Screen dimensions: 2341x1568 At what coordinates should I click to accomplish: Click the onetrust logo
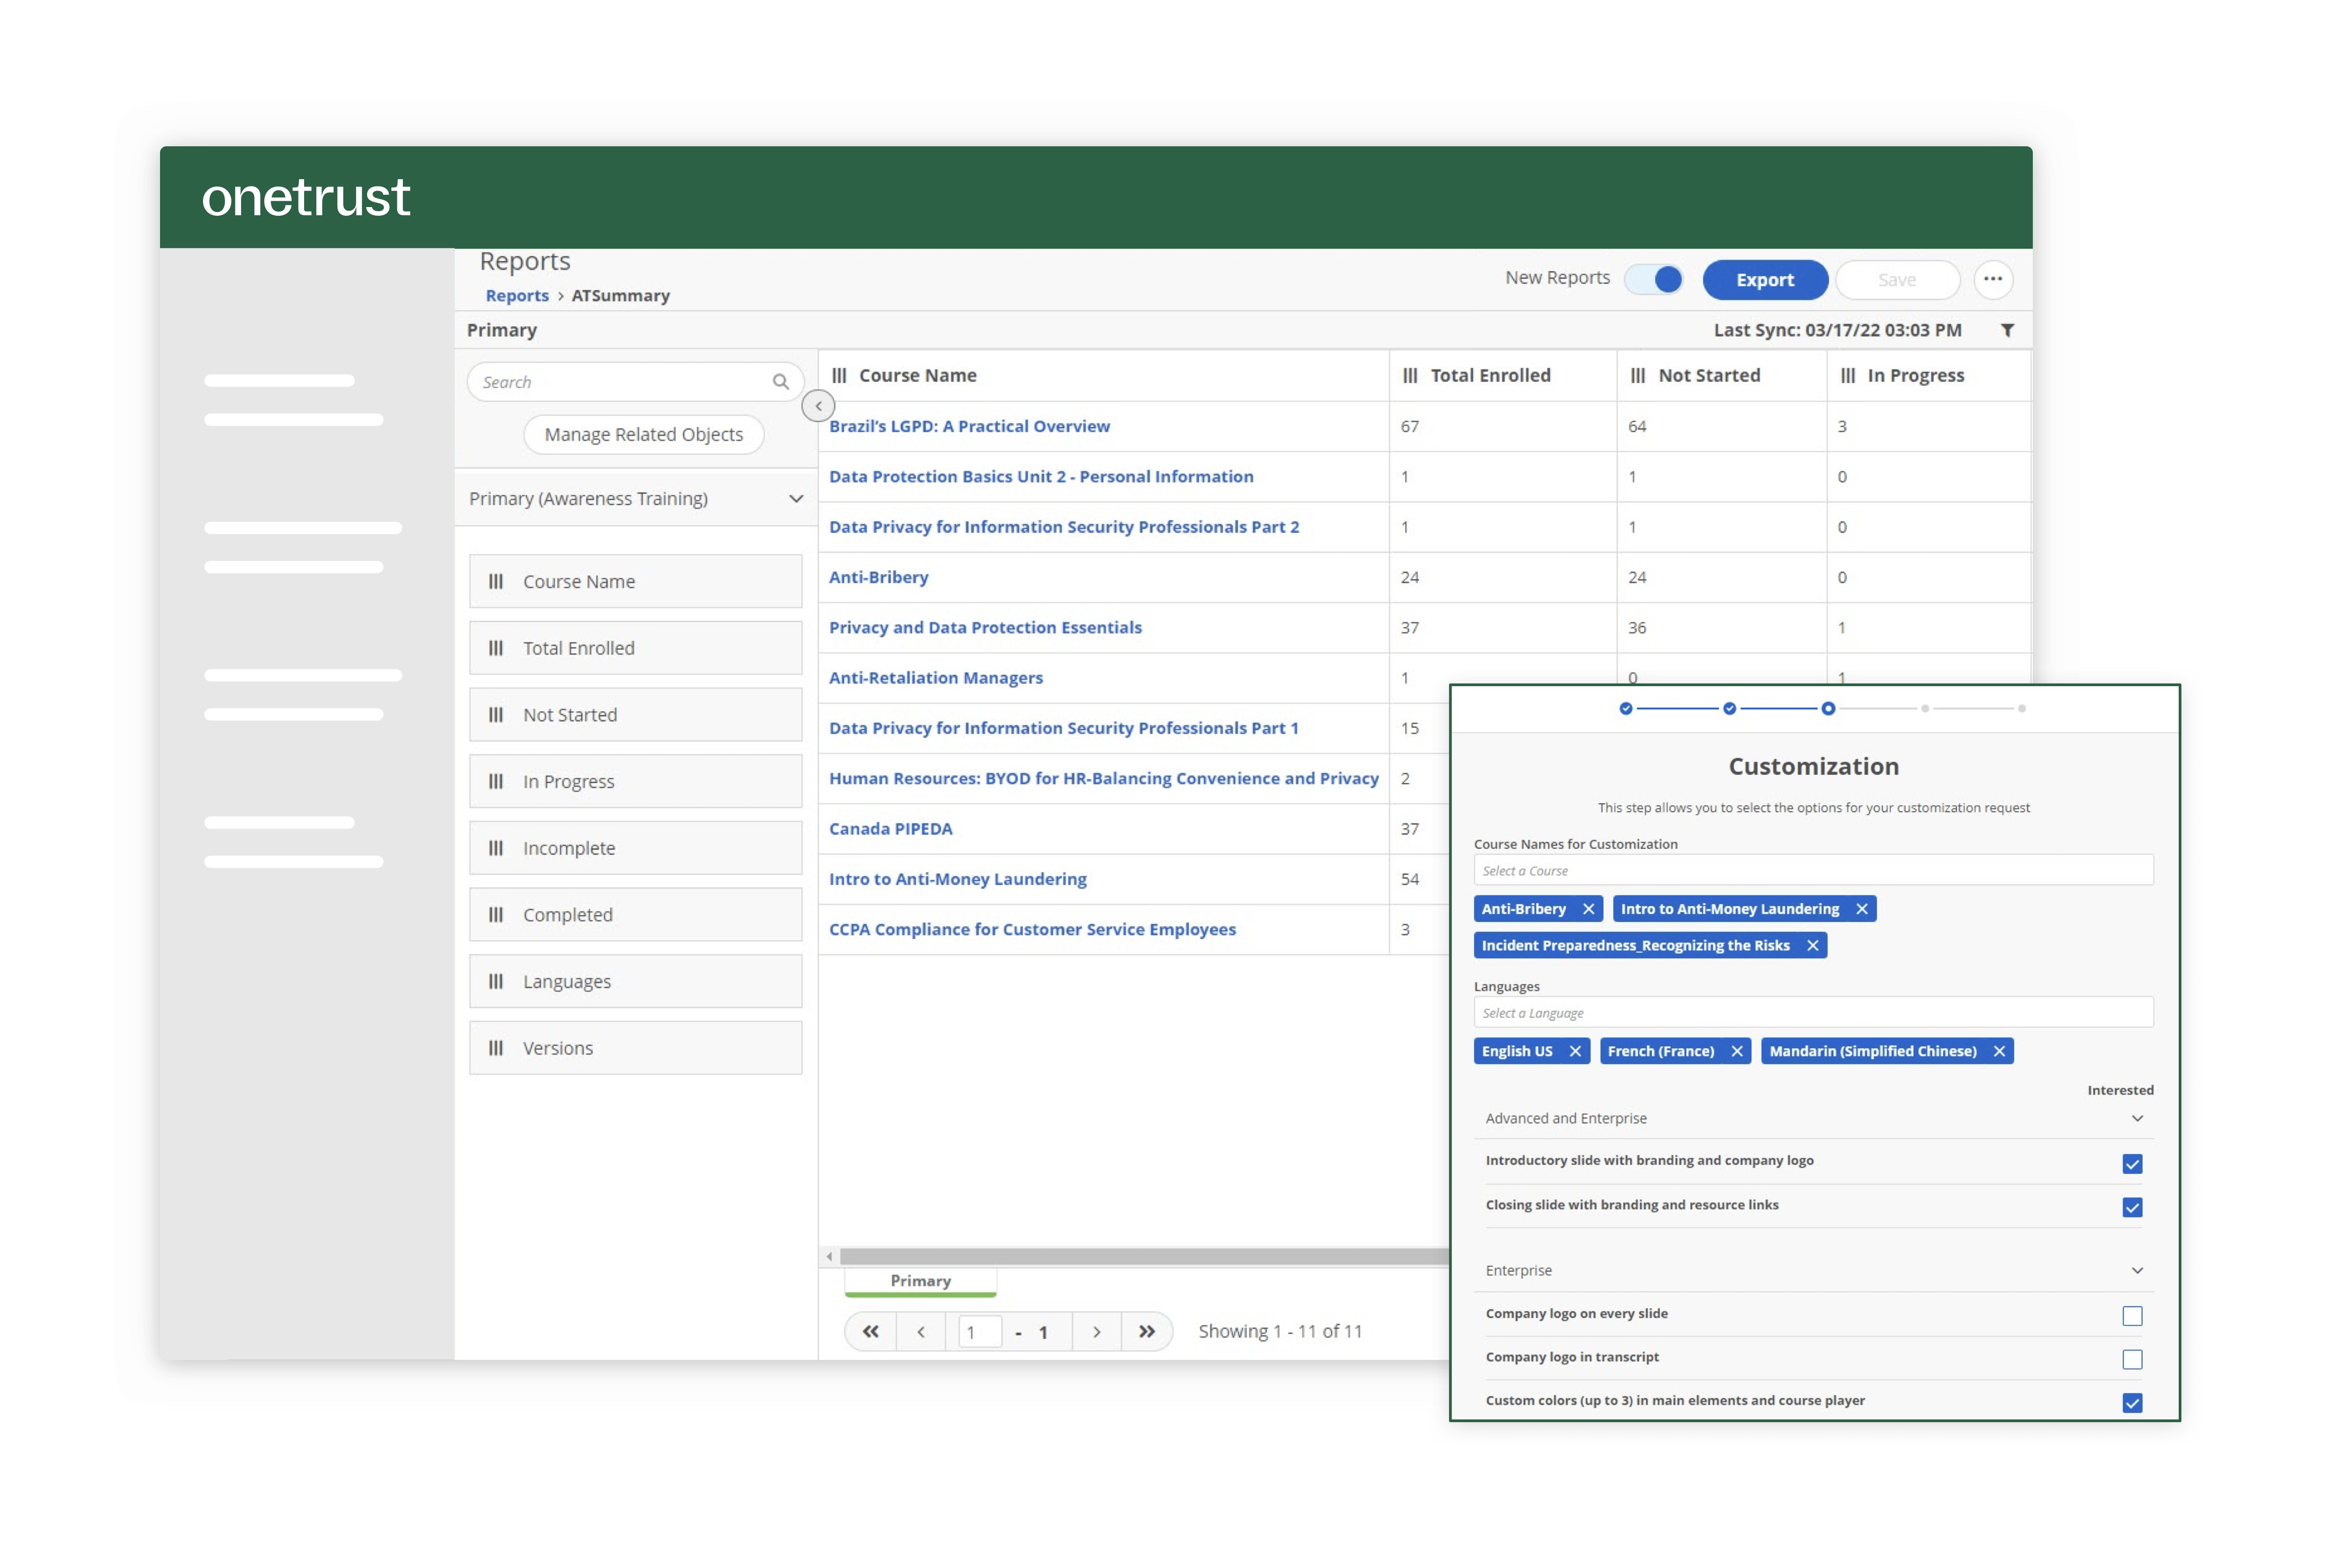(x=306, y=197)
